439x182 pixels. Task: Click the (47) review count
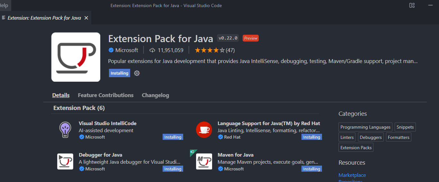[x=230, y=50]
